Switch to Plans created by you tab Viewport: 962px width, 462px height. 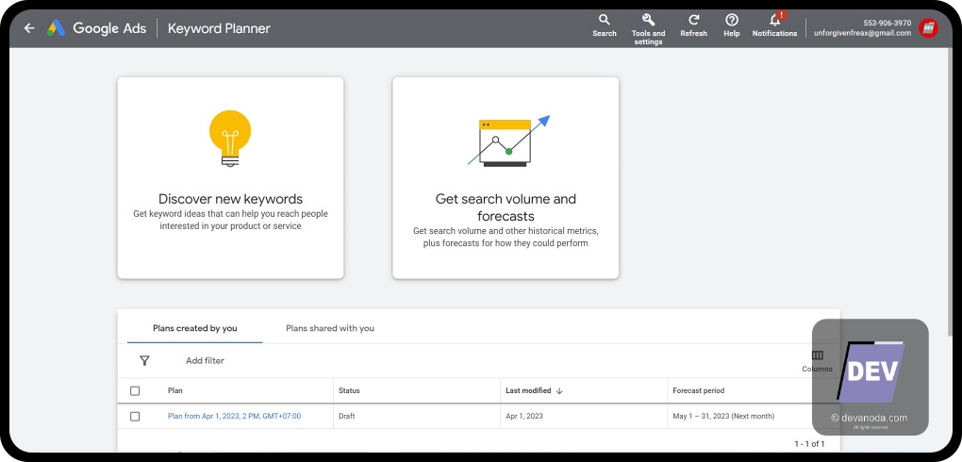pyautogui.click(x=195, y=328)
